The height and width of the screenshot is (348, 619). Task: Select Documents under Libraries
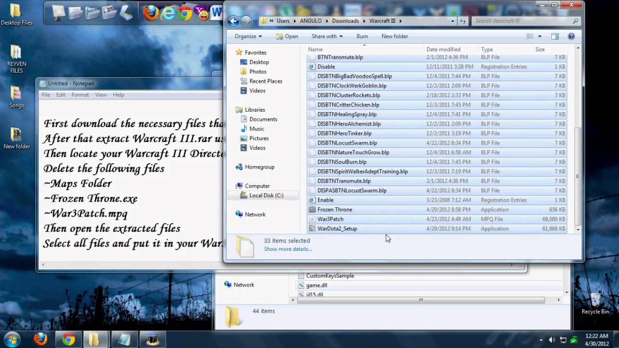[x=263, y=119]
